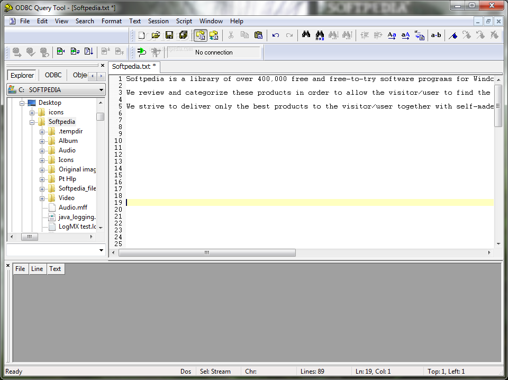Screen dimensions: 508x380
Task: Undo the last edit
Action: tap(276, 35)
